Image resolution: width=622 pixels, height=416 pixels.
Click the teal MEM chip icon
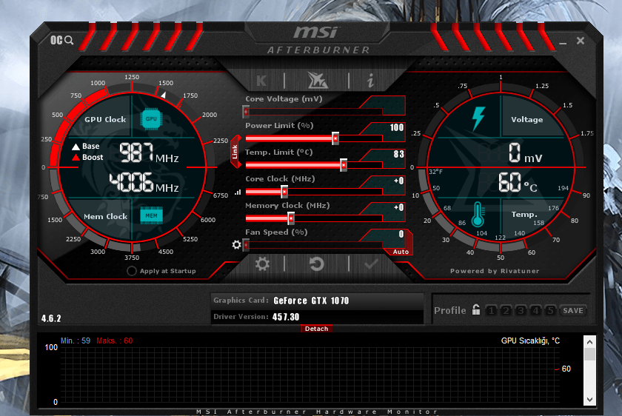[x=151, y=215]
